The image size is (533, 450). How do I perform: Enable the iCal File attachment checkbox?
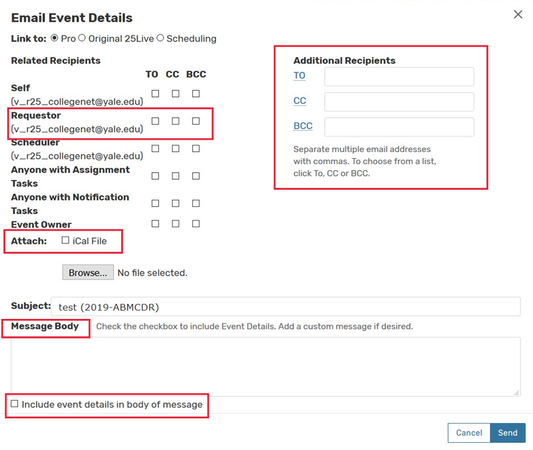pos(65,240)
